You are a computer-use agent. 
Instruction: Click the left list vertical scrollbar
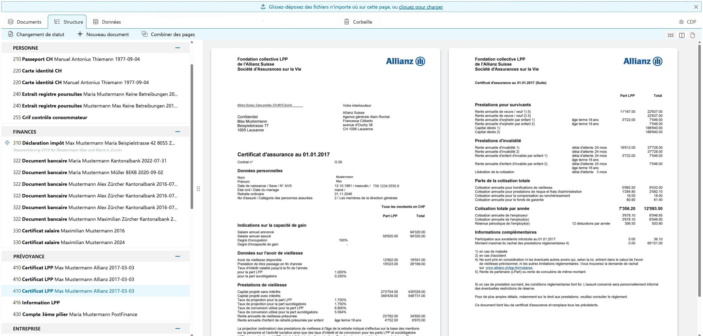click(192, 137)
